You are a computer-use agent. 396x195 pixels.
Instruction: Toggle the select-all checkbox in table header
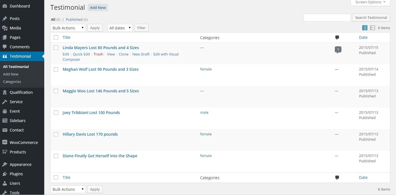point(56,37)
